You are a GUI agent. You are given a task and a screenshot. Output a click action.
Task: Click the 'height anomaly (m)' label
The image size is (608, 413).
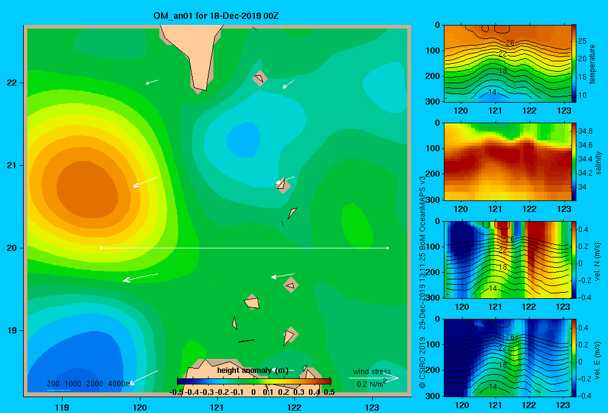tap(253, 370)
